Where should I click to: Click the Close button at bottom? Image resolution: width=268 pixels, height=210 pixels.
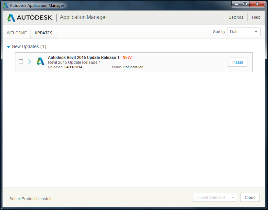[250, 198]
